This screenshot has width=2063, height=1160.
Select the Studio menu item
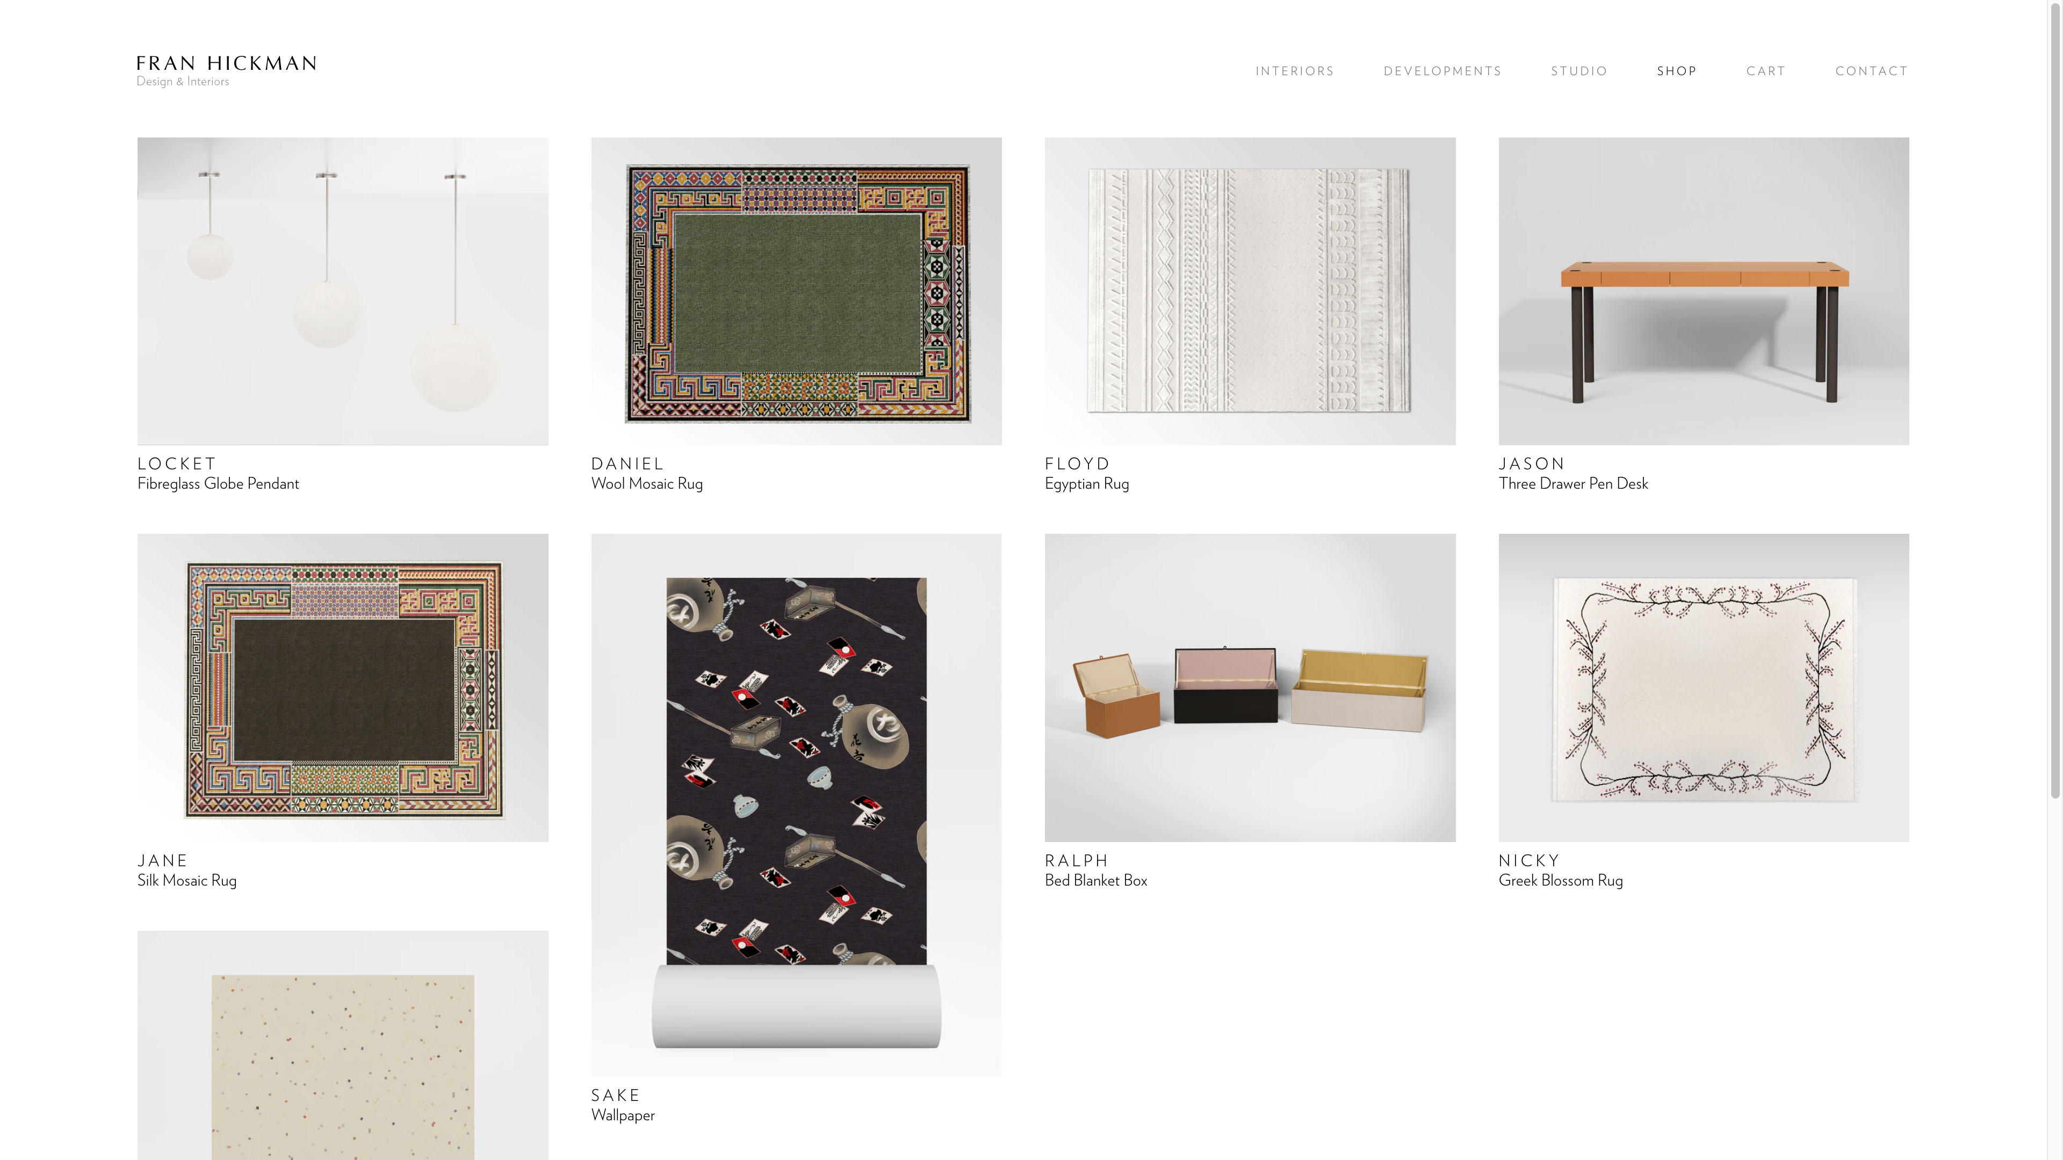1578,71
